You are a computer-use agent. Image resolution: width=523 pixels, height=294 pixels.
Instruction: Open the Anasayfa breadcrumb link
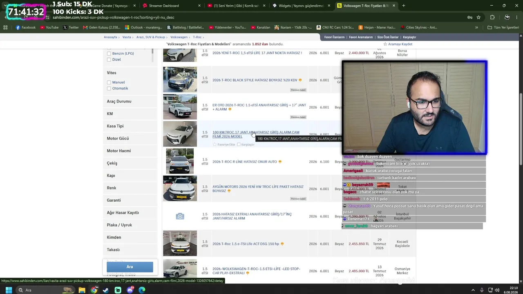click(110, 37)
